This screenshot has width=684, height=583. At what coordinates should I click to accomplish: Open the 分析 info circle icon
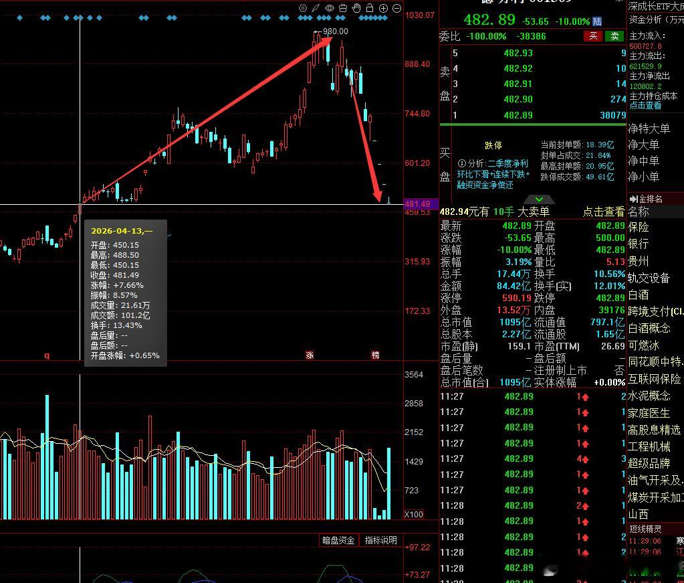(461, 163)
